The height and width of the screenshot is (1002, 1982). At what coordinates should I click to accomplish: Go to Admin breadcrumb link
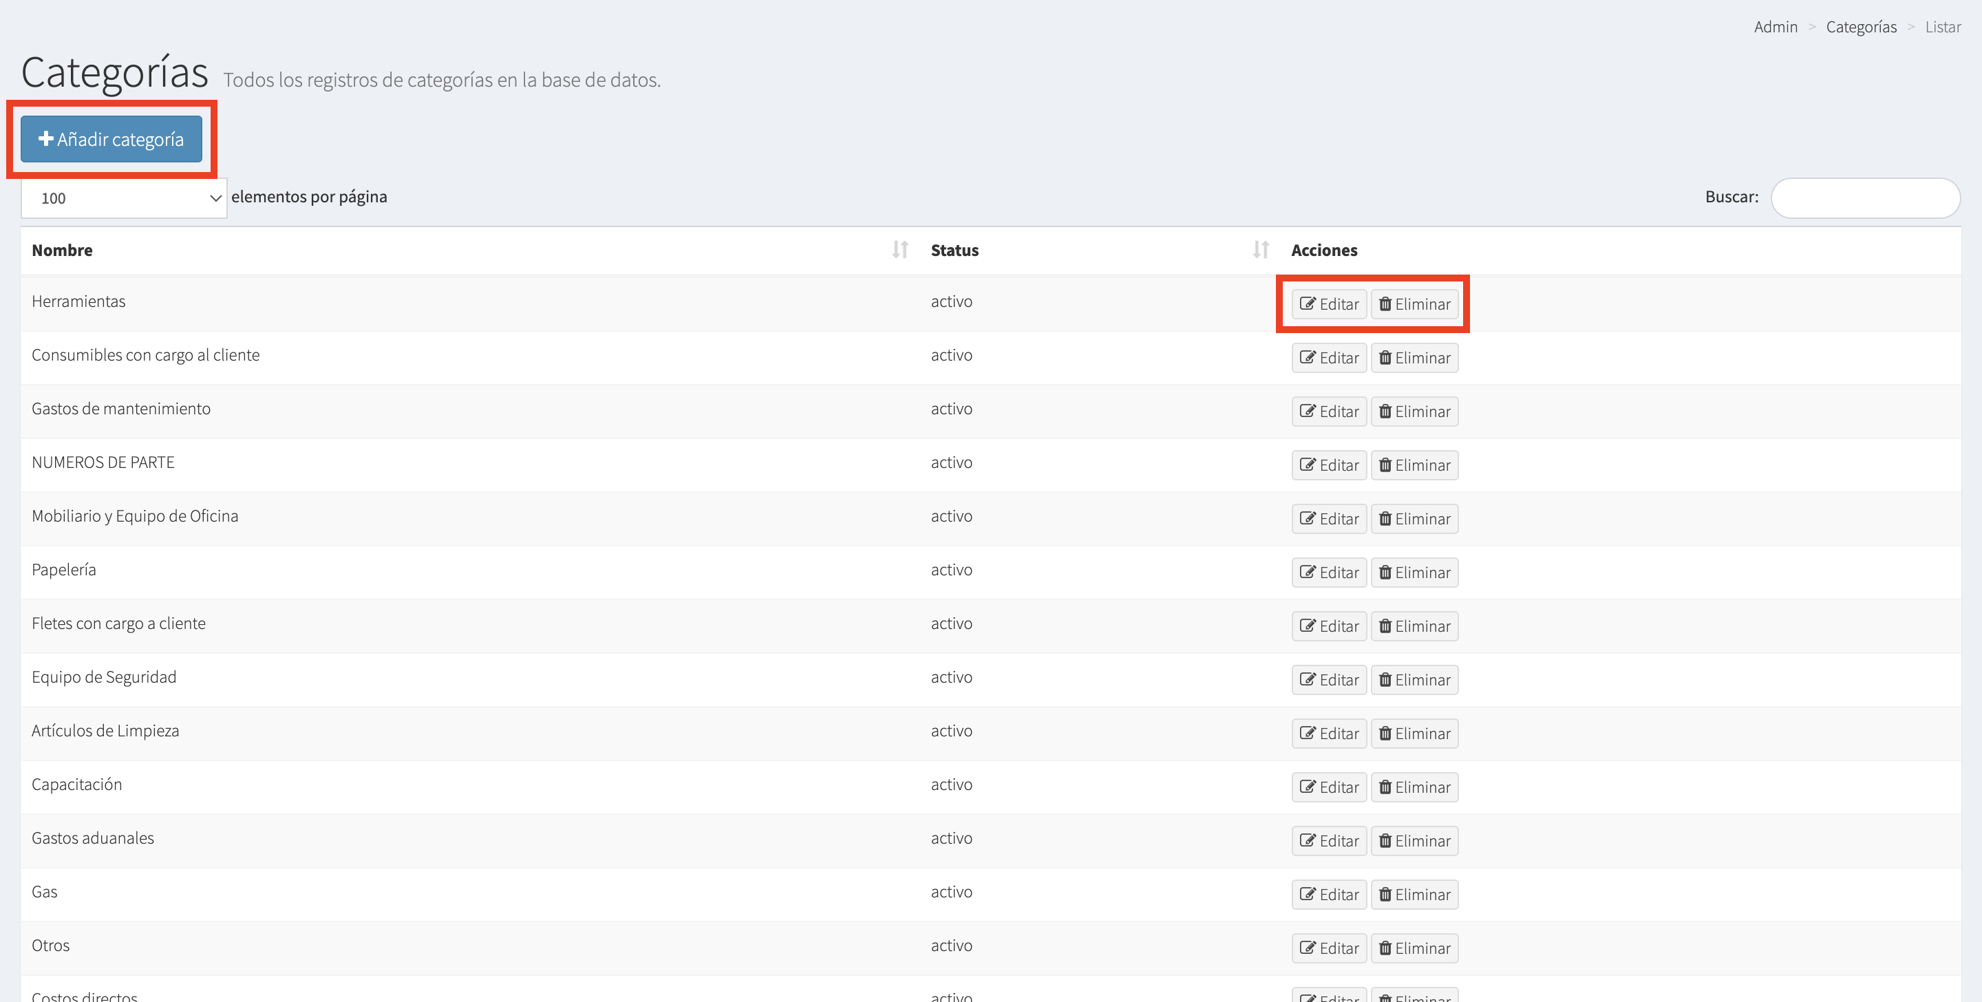pos(1775,27)
